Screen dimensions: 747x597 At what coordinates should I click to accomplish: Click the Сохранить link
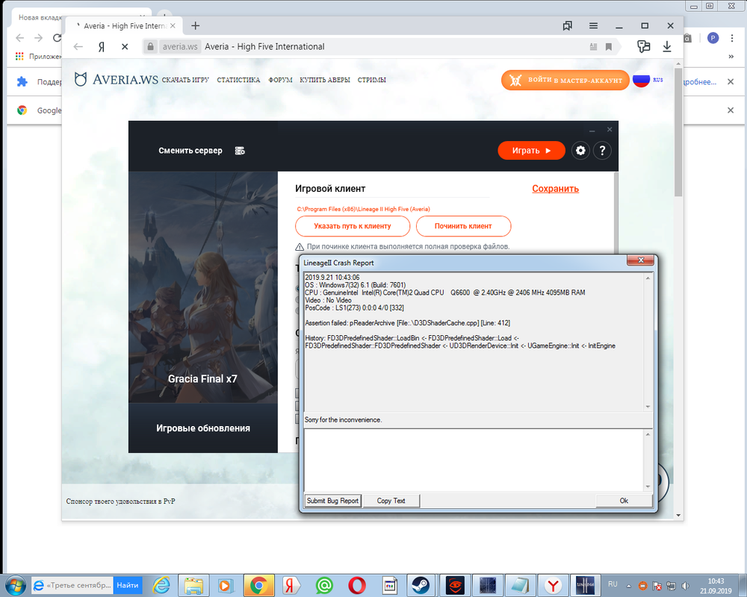[555, 189]
